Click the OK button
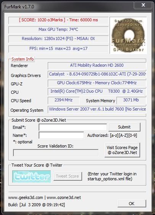This screenshot has width=155, height=215. pos(132,204)
